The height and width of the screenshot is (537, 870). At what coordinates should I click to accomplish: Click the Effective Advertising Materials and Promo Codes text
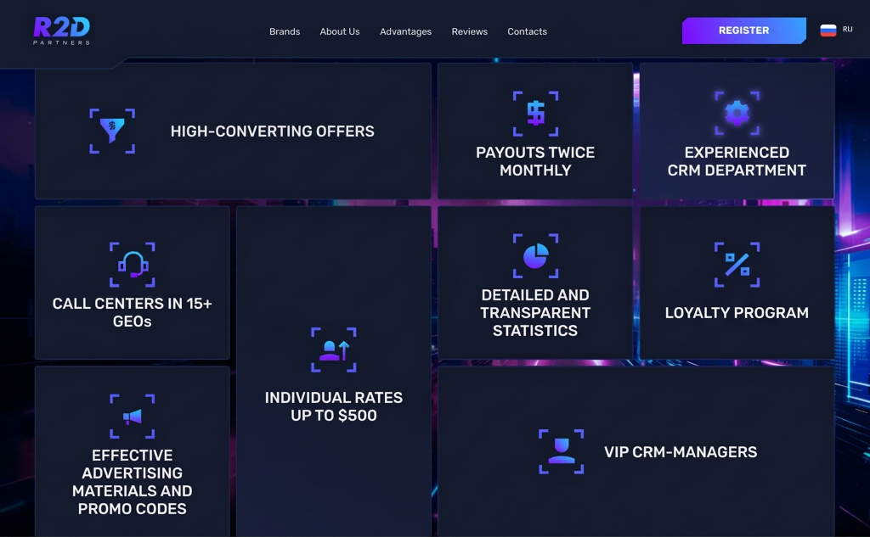pos(132,482)
